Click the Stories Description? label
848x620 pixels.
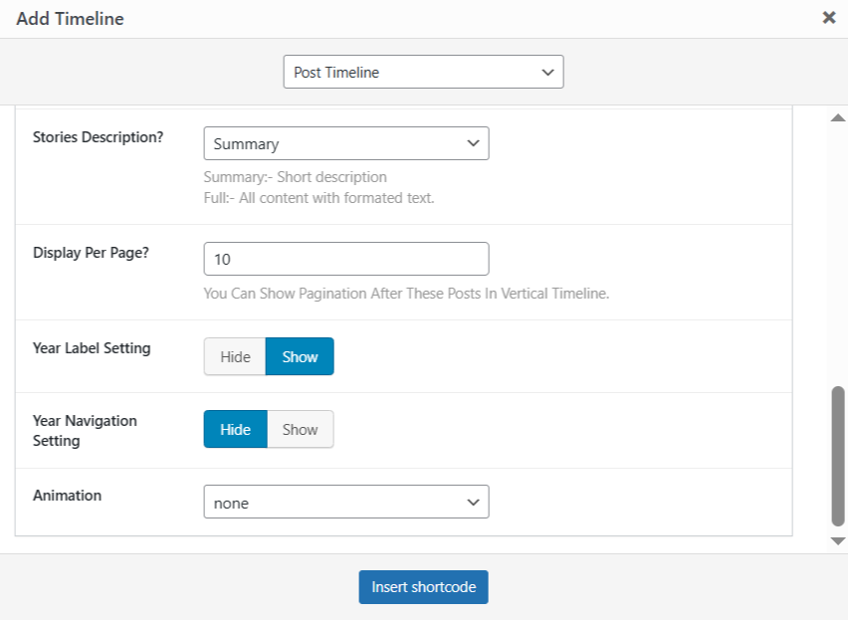(x=98, y=137)
